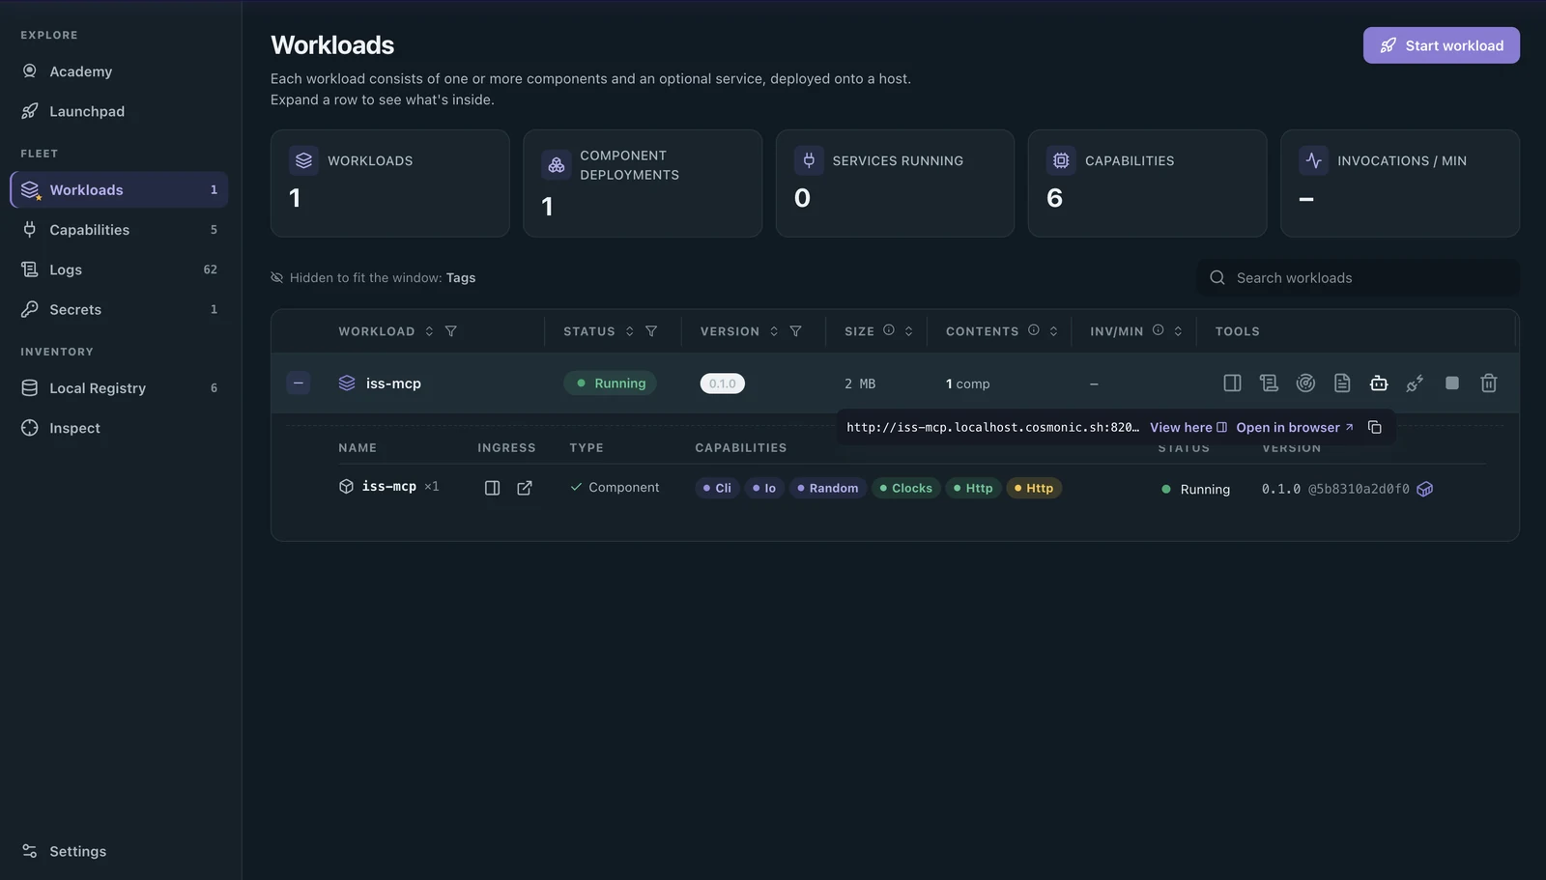
Task: Show info about the Inv/Min column
Action: pos(1158,330)
